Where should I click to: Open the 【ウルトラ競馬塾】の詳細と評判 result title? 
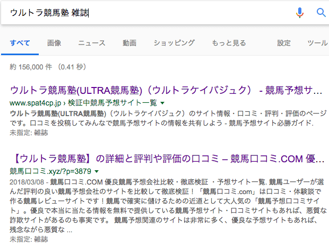[169, 159]
